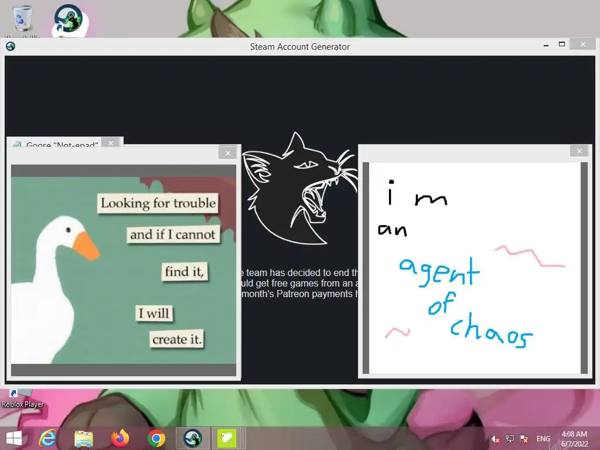
Task: Open the network status tray icon
Action: click(x=509, y=439)
